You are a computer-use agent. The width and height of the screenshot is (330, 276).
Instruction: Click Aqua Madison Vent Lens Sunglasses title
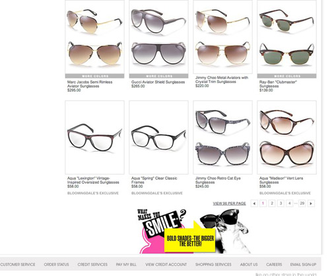(x=281, y=180)
